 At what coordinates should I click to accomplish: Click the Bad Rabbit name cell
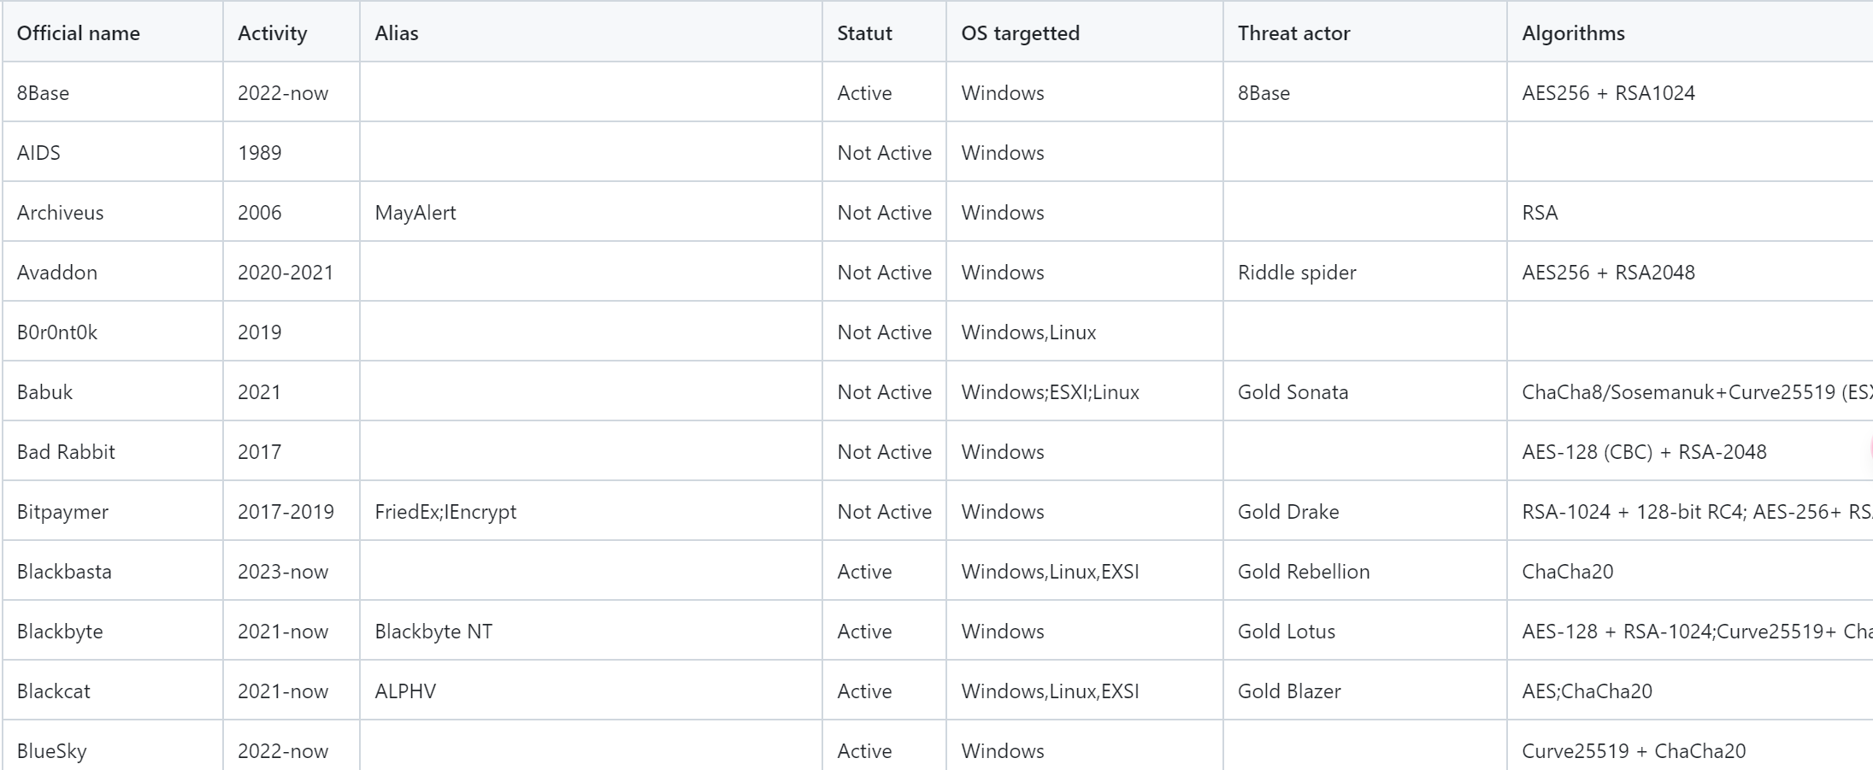pyautogui.click(x=66, y=452)
